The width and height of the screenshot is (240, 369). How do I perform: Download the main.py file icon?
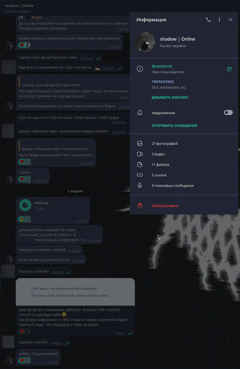point(25,205)
